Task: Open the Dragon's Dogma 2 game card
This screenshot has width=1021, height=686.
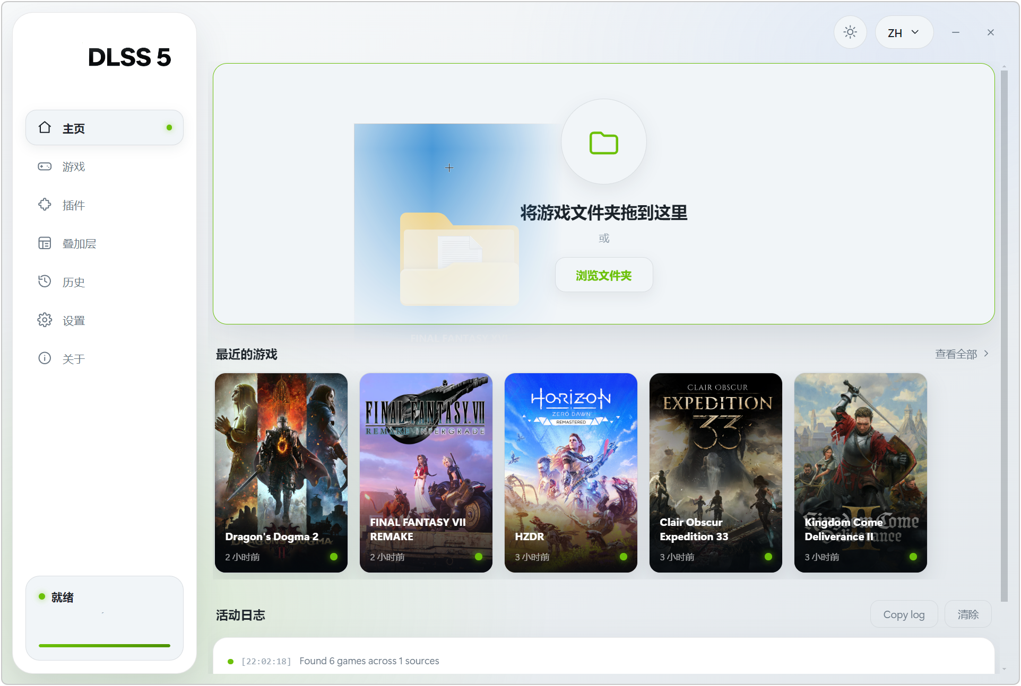Action: tap(281, 473)
